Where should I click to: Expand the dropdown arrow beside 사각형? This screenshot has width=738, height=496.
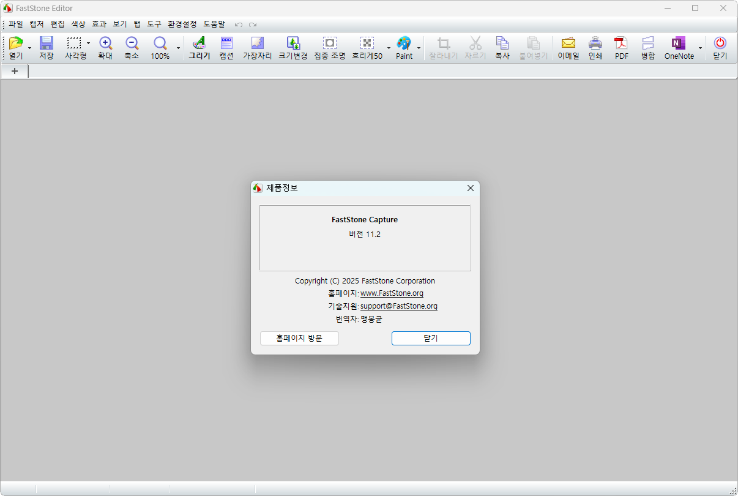(88, 43)
